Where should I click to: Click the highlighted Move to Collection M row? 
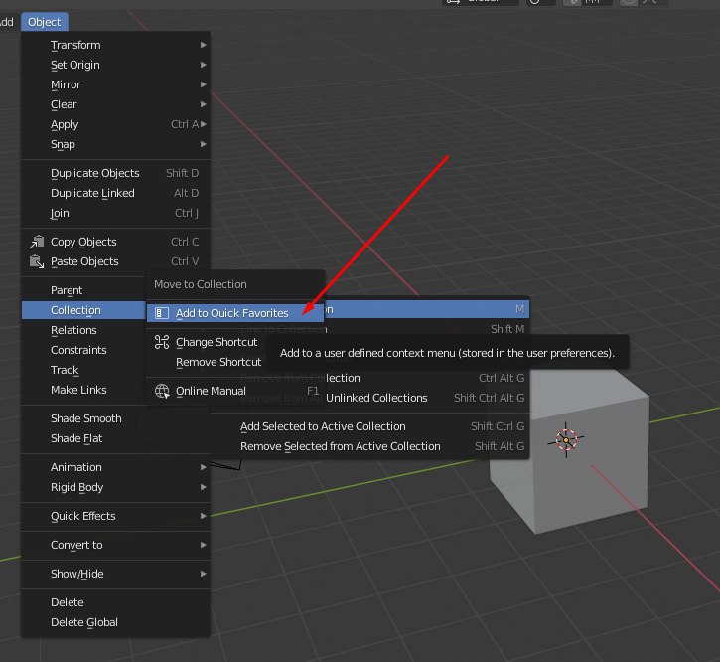pyautogui.click(x=427, y=309)
